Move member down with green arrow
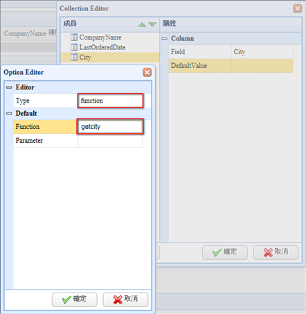The height and width of the screenshot is (314, 306). (152, 24)
